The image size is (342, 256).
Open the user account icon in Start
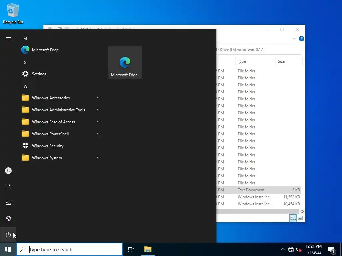coord(8,171)
